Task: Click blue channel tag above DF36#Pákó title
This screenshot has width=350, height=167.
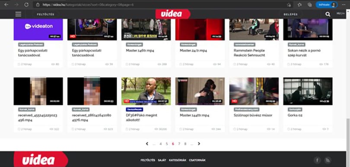Action: 134,109
